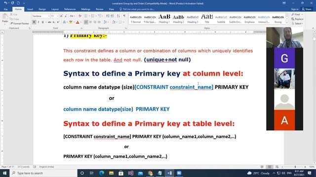Click the Undo arrow in title bar
Viewport: 316px width, 177px height.
[x=5, y=3]
